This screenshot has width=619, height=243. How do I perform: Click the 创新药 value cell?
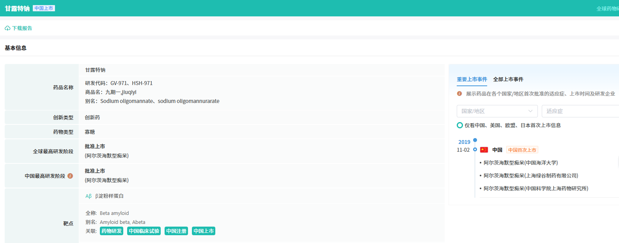[92, 117]
